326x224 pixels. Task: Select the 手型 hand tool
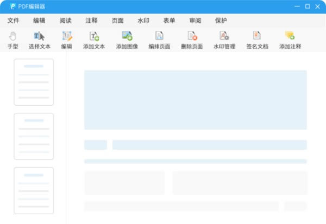[x=12, y=41]
